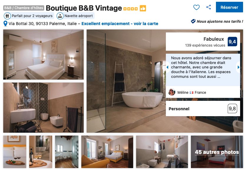Save property with the heart icon
The height and width of the screenshot is (171, 246).
(x=196, y=7)
